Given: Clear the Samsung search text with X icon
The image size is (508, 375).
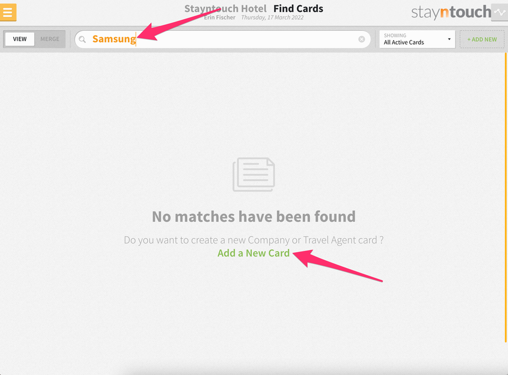Looking at the screenshot, I should pyautogui.click(x=362, y=39).
